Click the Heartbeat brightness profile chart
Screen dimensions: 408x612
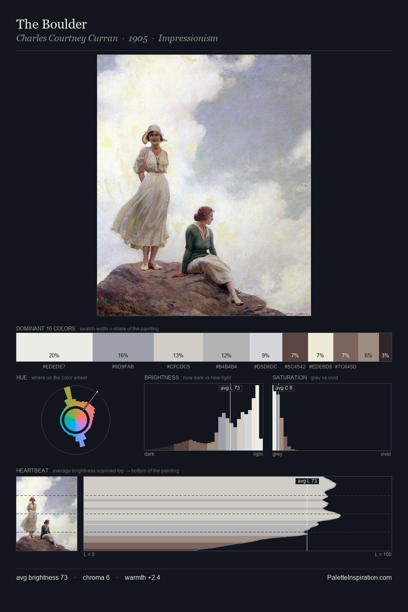pos(238,514)
